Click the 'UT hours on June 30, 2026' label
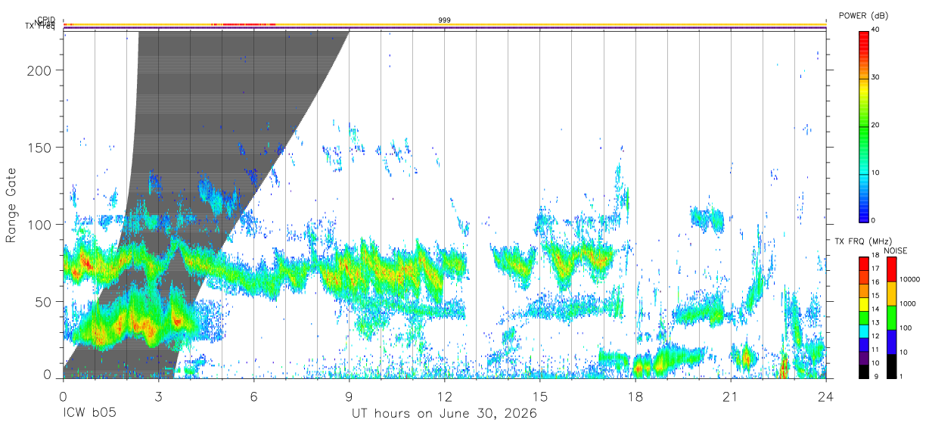The width and height of the screenshot is (929, 429). click(444, 414)
